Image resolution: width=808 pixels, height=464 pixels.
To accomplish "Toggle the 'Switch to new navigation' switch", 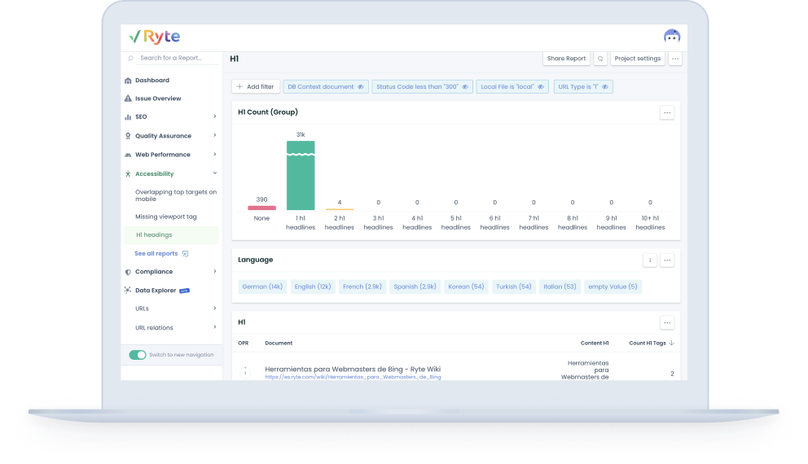I will (138, 355).
